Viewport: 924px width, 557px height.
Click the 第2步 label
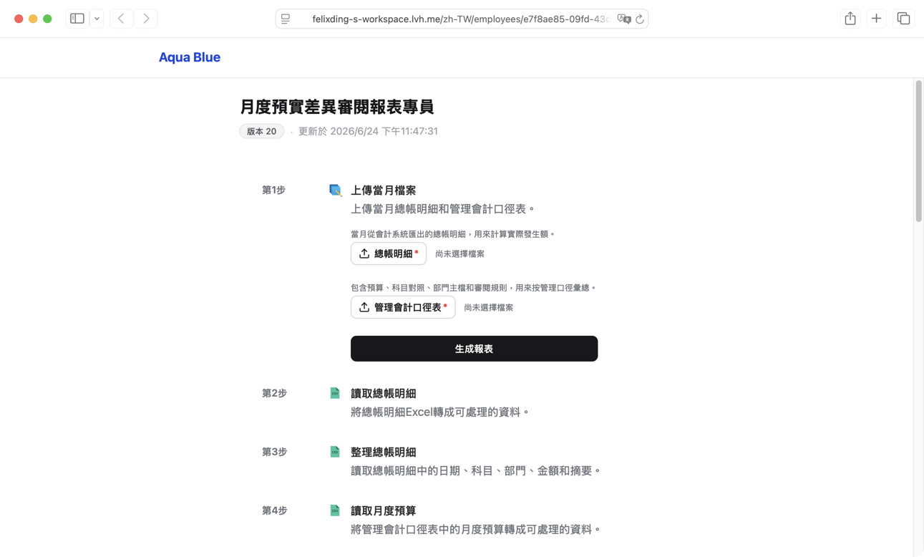click(274, 393)
